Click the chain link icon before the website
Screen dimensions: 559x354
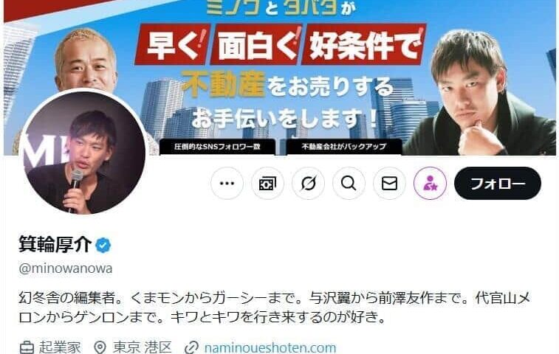pos(191,347)
